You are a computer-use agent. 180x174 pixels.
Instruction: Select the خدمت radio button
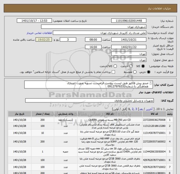(x=131, y=66)
